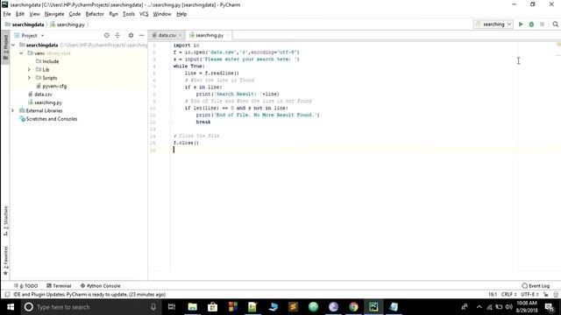The height and width of the screenshot is (315, 561).
Task: Open the Python Console tool window
Action: pyautogui.click(x=100, y=286)
